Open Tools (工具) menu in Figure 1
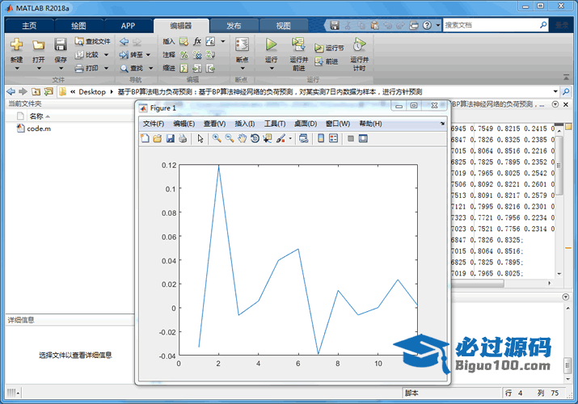 pos(275,124)
